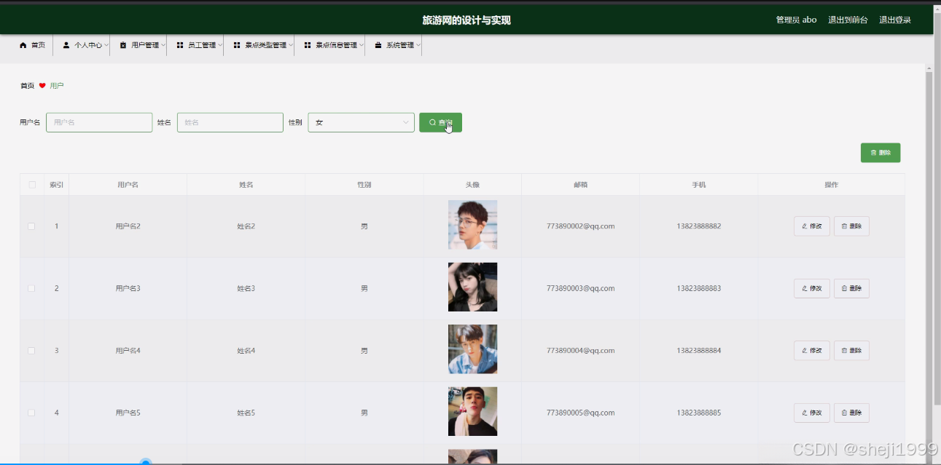Click edit pencil icon for 用户名5 row

(805, 413)
